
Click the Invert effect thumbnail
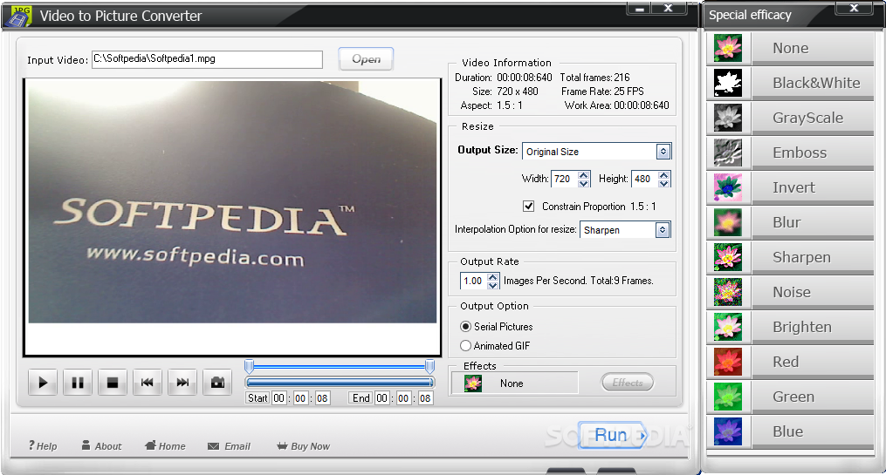728,188
